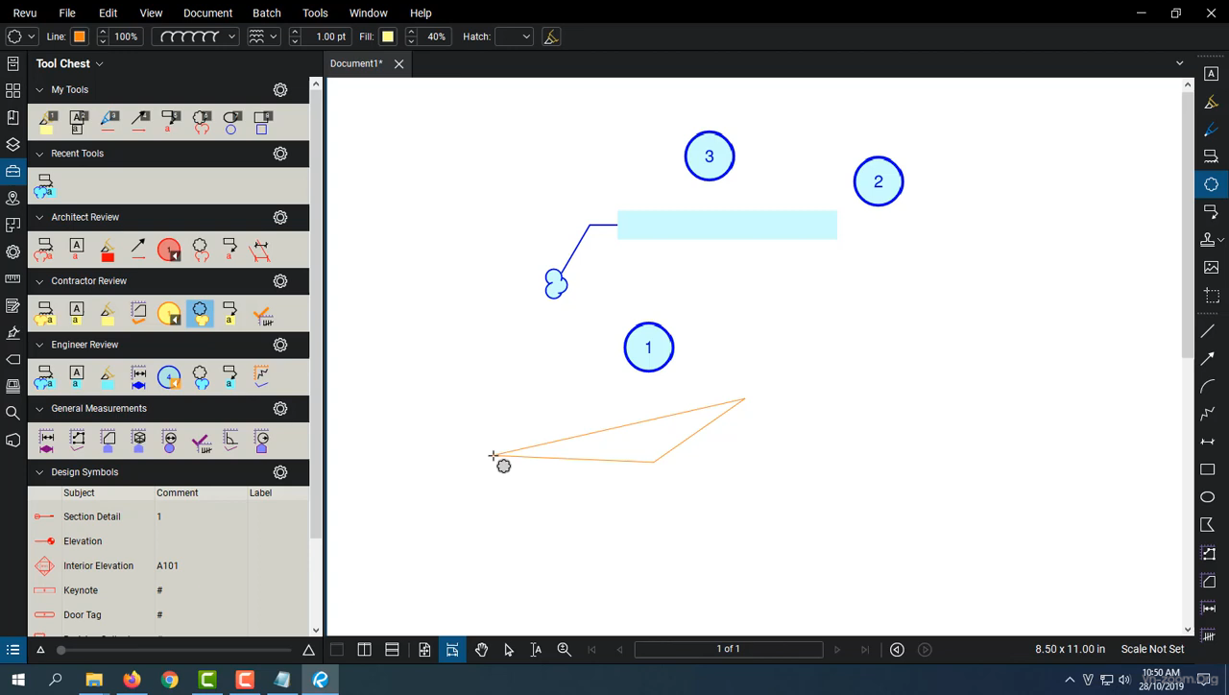This screenshot has width=1229, height=695.
Task: Pick the Arrow markup tool
Action: tap(1209, 358)
